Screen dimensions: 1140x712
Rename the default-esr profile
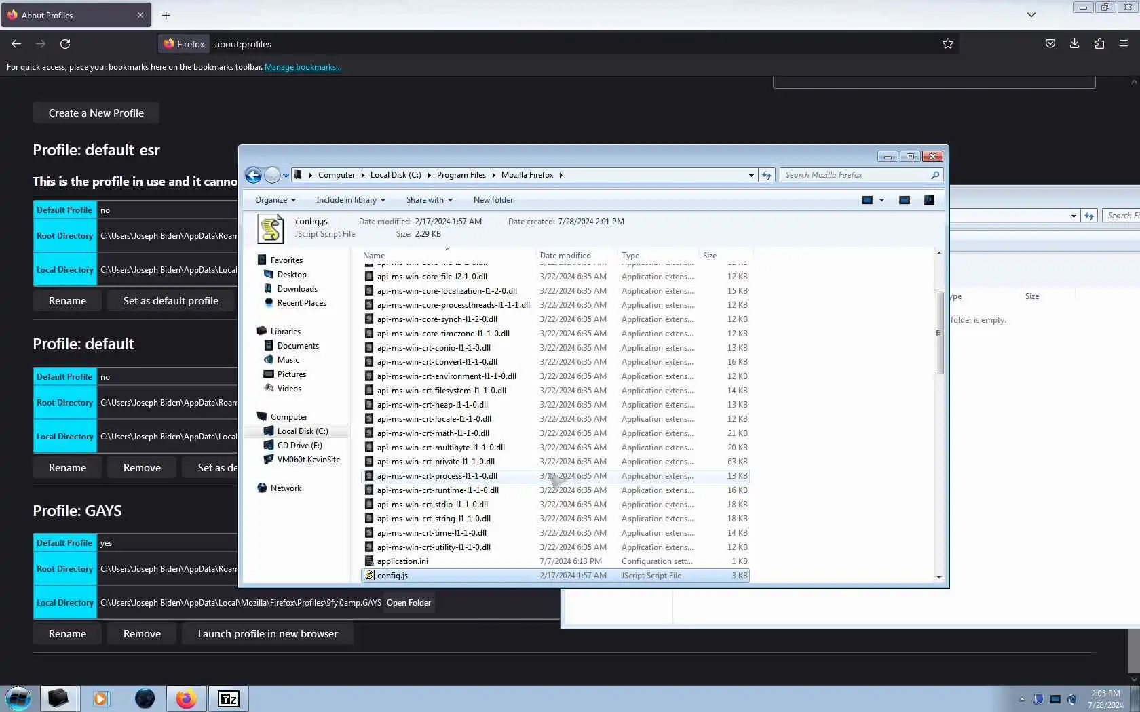67,301
